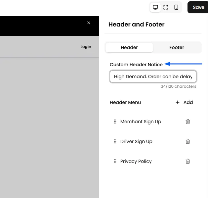The image size is (208, 198).
Task: Save the header and footer changes
Action: pos(198,7)
